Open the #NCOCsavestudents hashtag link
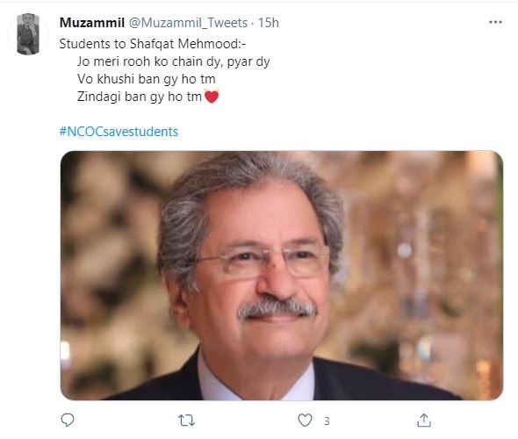518x439 pixels. point(119,132)
